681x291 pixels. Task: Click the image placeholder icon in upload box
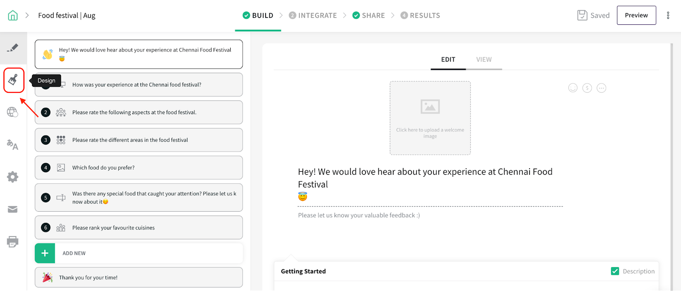click(430, 107)
